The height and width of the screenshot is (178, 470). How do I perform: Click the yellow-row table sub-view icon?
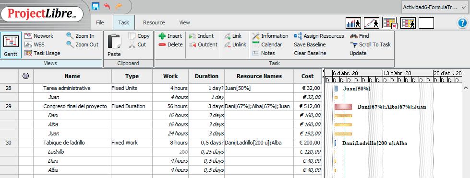tap(408, 22)
